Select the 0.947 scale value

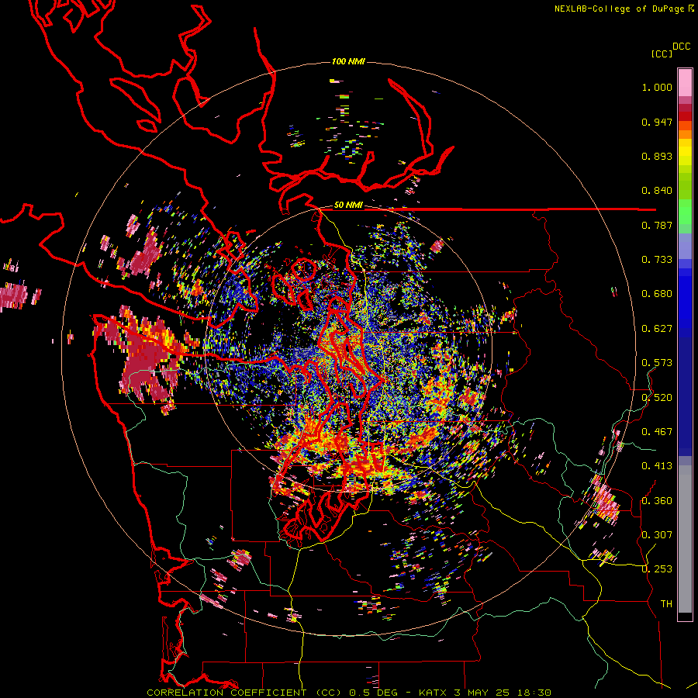point(657,122)
